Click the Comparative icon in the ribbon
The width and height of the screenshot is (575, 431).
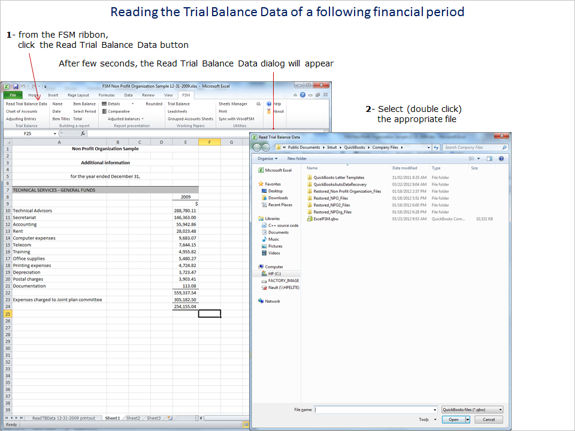104,111
